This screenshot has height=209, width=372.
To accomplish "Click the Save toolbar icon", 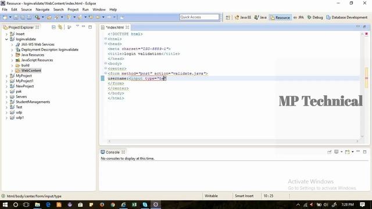I will click(16, 17).
